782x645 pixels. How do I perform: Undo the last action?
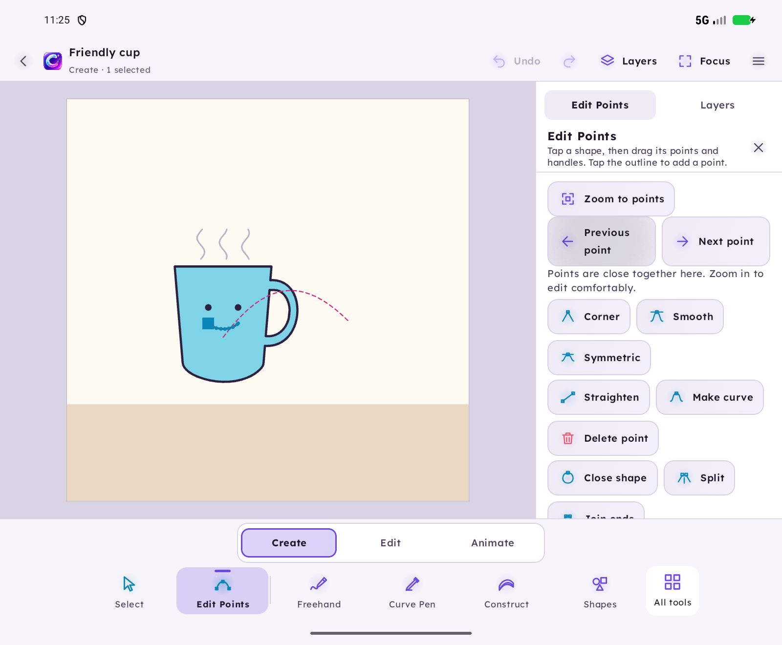tap(517, 61)
